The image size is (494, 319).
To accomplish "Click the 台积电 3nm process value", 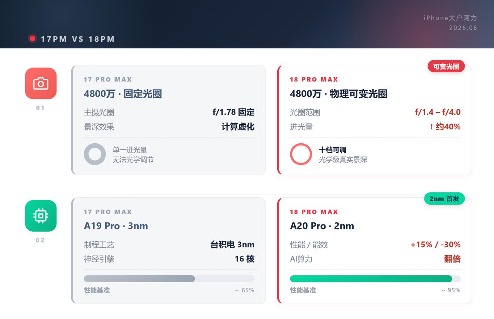I will 232,244.
